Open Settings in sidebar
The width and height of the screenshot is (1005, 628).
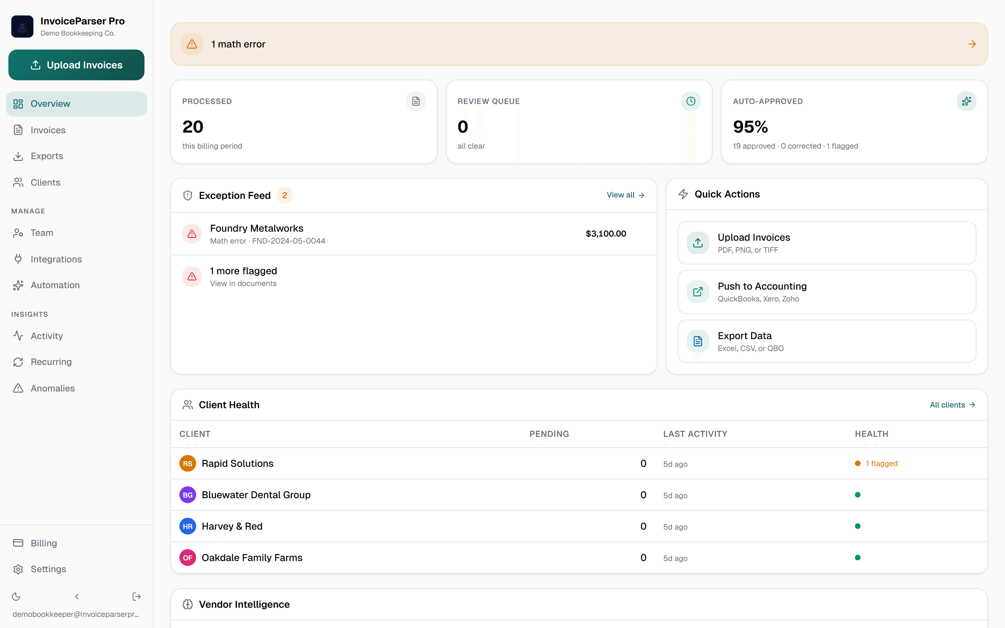(76, 569)
